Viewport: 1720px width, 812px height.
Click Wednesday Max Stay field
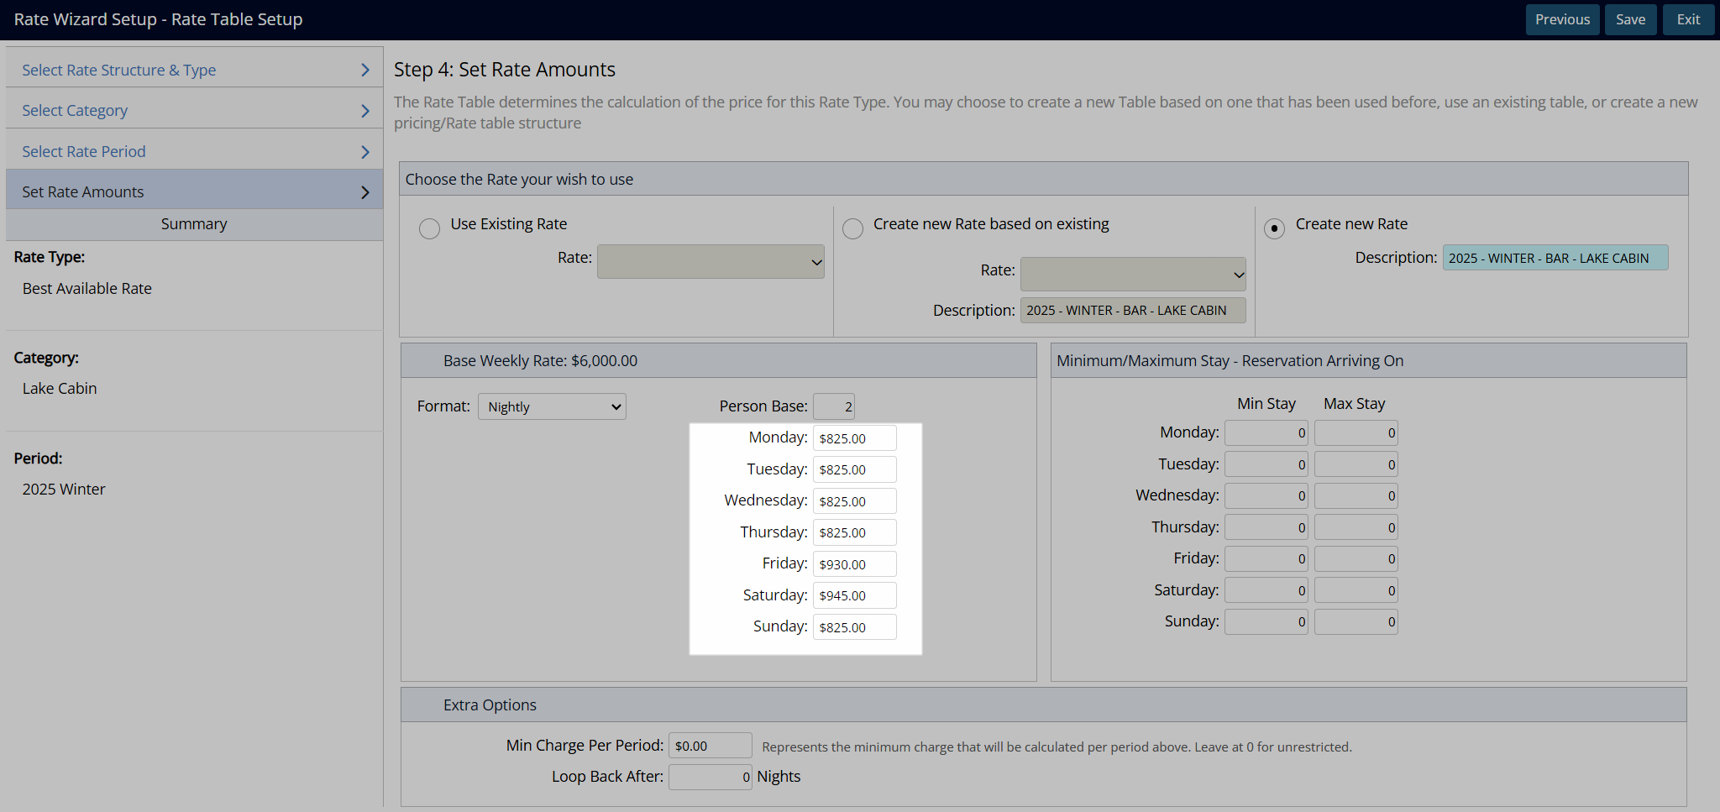1356,496
